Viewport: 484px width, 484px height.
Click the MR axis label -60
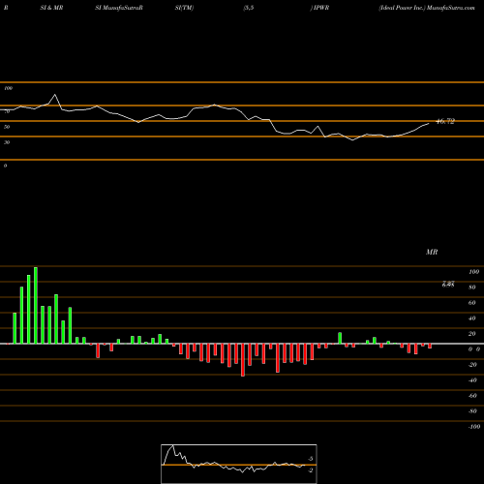pos(472,396)
